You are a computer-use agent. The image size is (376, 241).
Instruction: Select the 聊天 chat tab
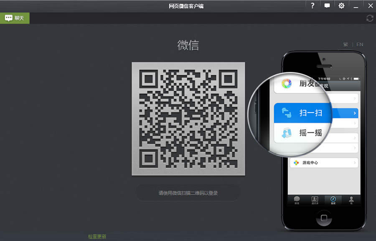coord(15,18)
